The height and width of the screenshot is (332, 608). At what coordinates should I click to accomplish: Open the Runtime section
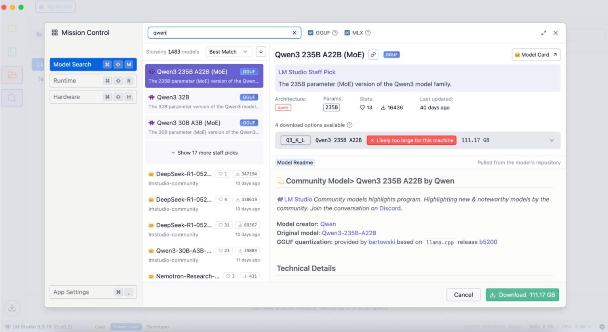tap(93, 81)
